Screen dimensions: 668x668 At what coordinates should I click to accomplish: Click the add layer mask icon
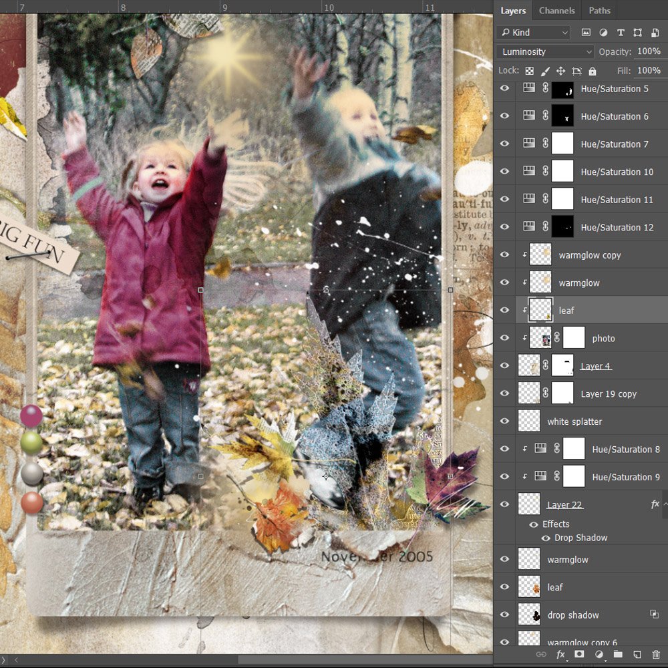coord(580,655)
